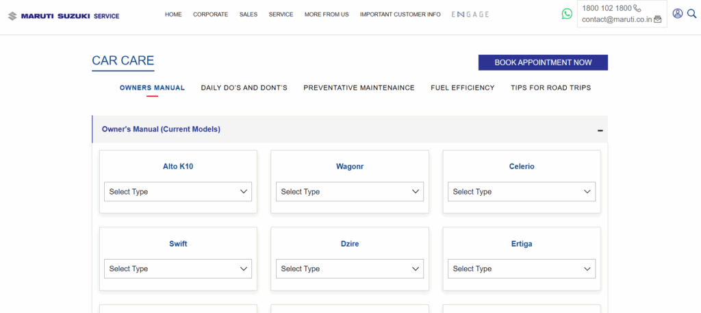Switch to Fuel Efficiency tab
This screenshot has height=313, width=701.
462,88
